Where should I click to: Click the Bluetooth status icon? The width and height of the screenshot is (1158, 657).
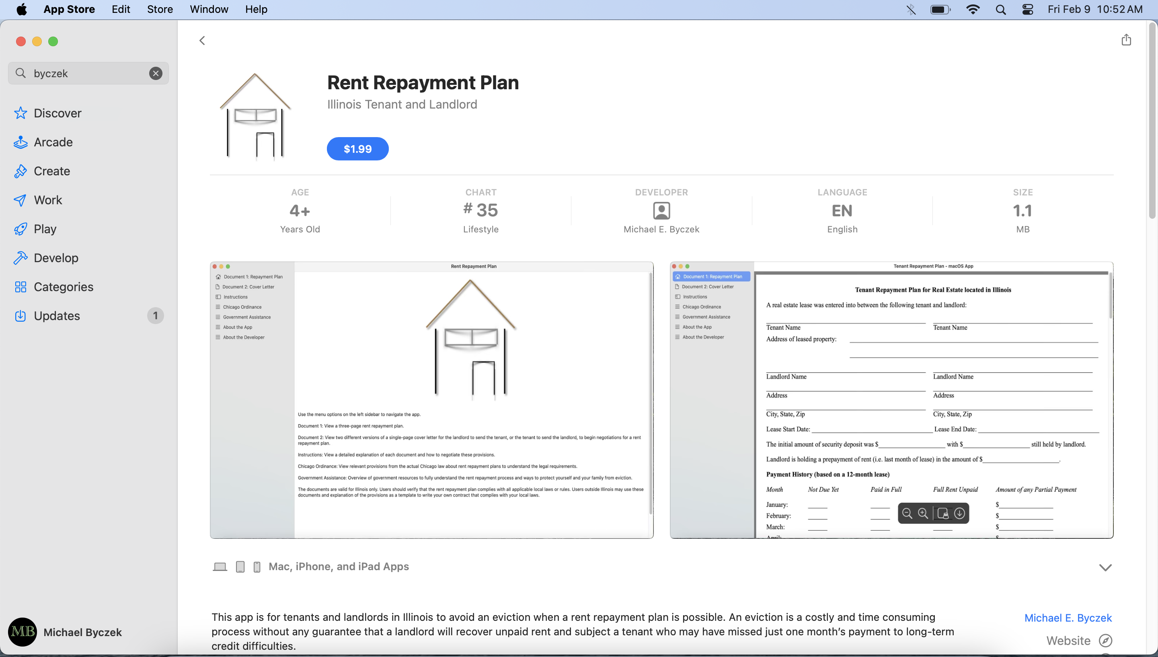pos(911,10)
